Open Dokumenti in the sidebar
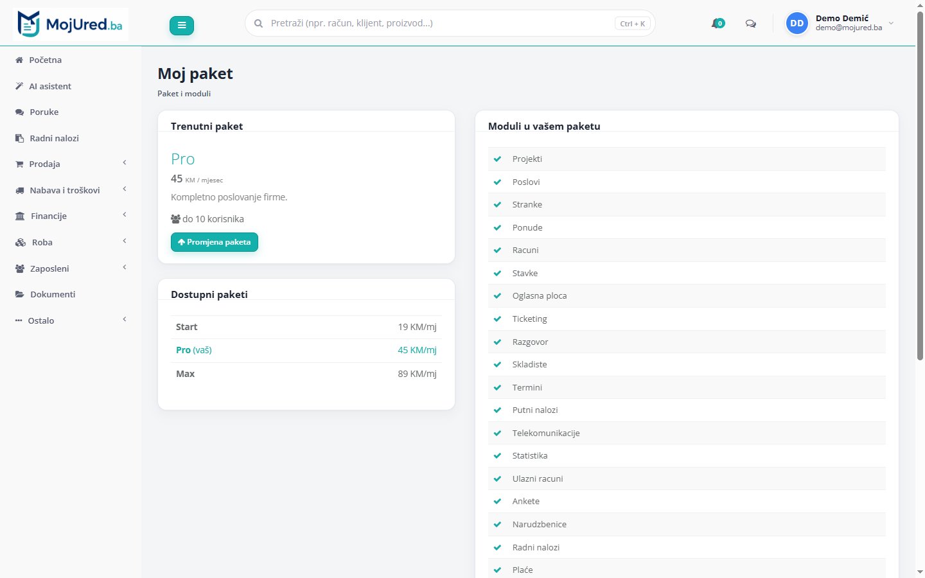Image resolution: width=925 pixels, height=578 pixels. [71, 295]
